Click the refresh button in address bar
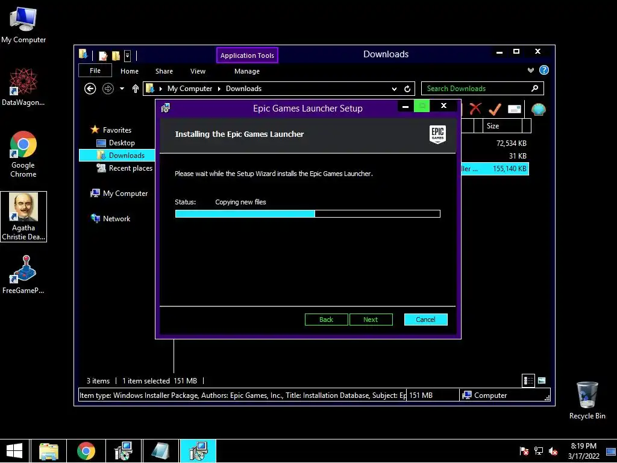The image size is (617, 463). pyautogui.click(x=407, y=89)
